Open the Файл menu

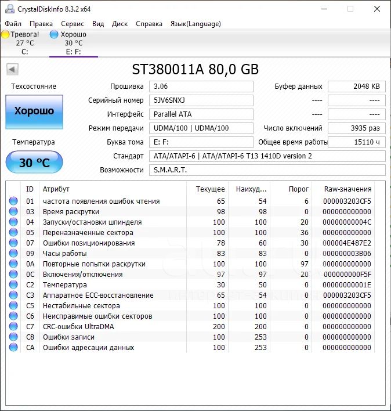coord(13,24)
